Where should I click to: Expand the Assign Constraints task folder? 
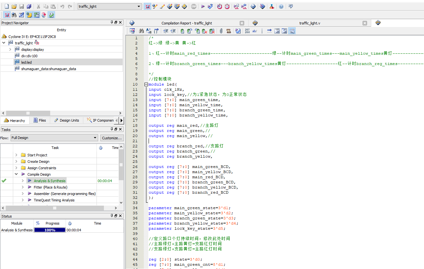tap(16, 168)
